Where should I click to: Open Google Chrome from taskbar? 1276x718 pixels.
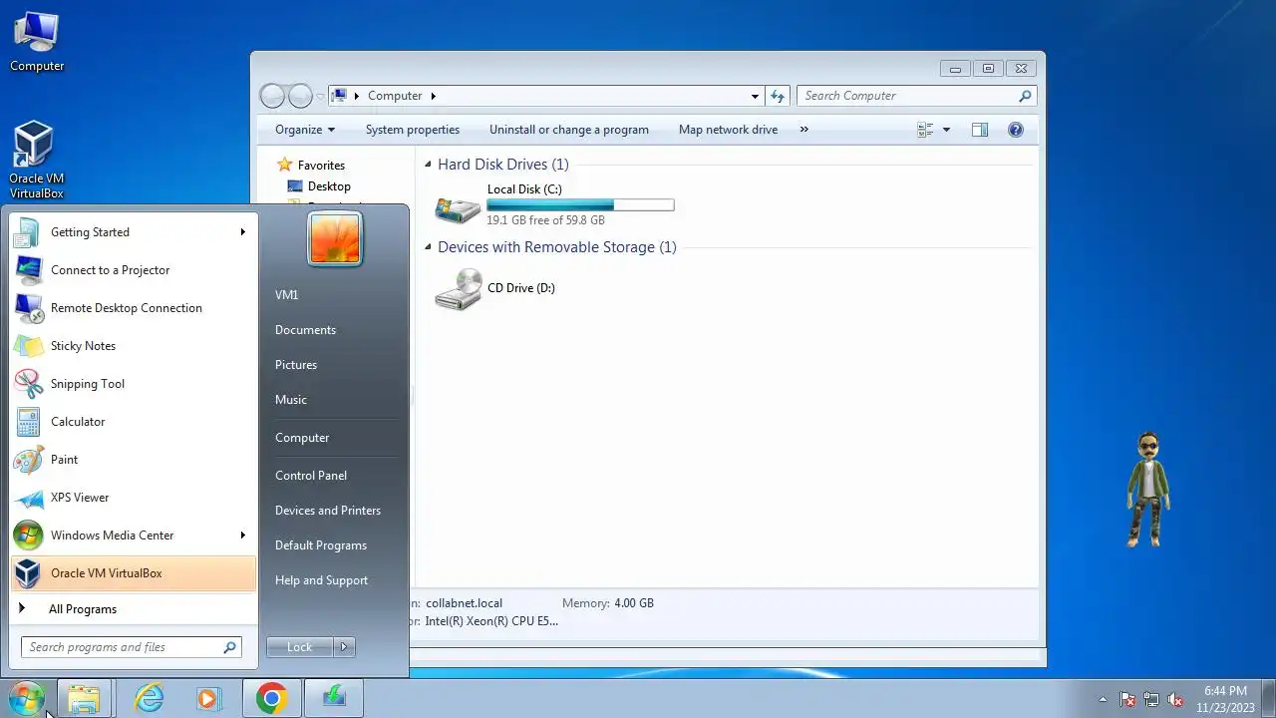tap(272, 698)
